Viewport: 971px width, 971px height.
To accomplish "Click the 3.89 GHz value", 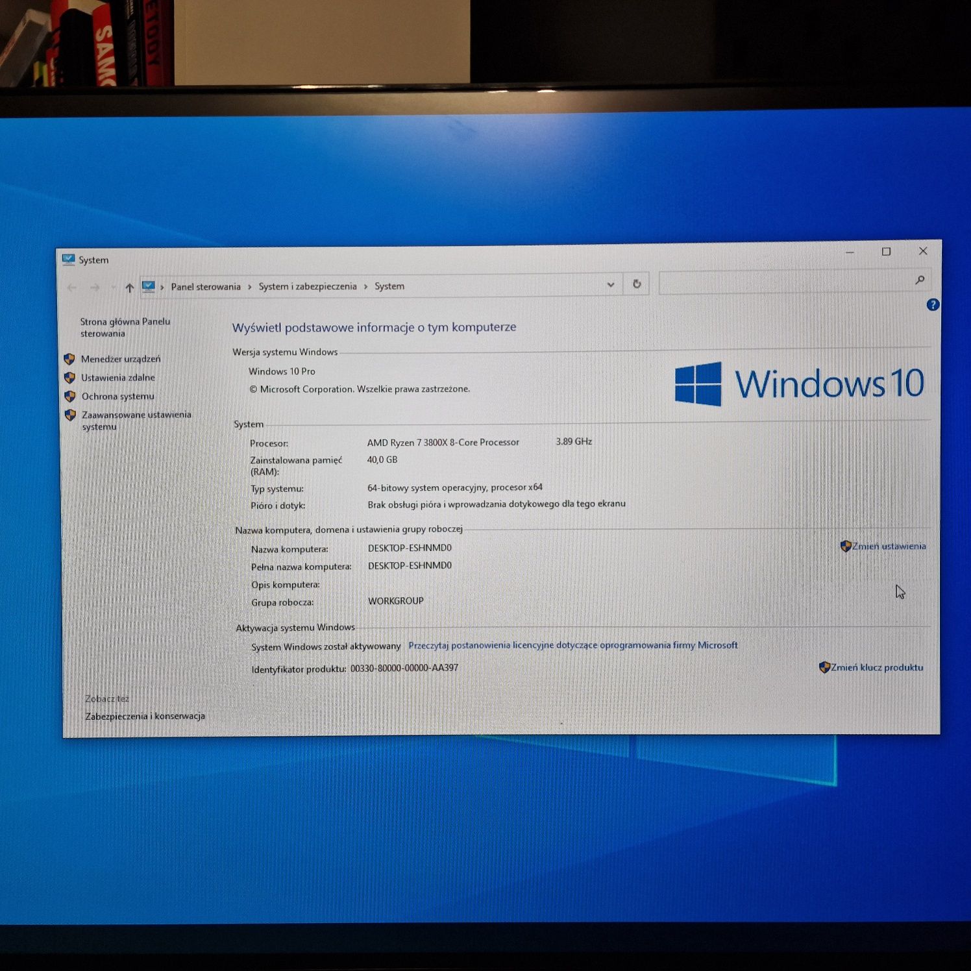I will [x=574, y=441].
